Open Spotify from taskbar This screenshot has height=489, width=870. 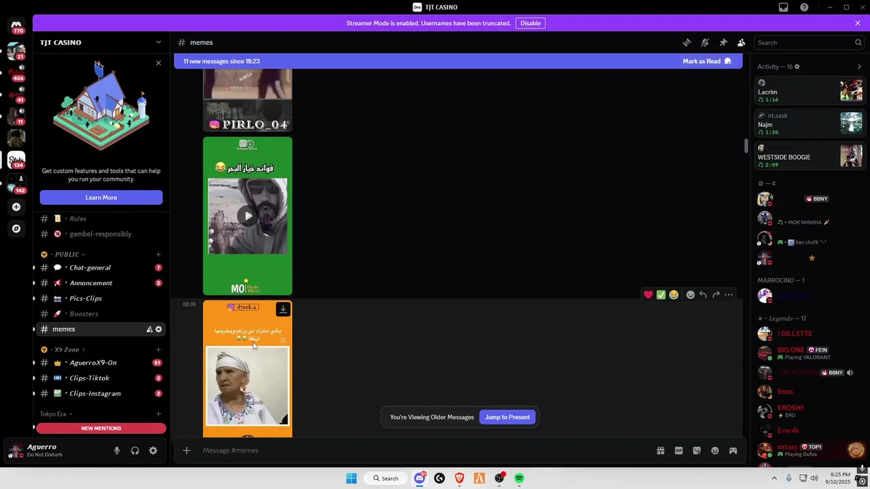[519, 478]
